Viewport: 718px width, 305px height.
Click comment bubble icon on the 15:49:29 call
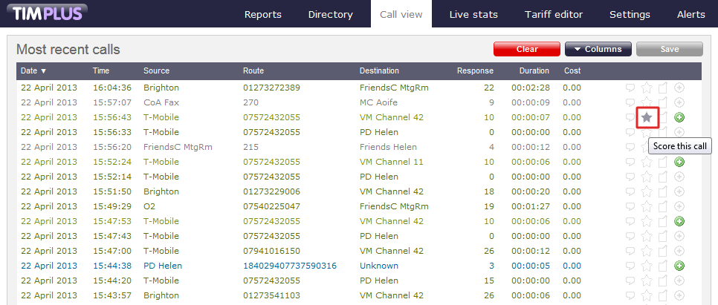630,206
